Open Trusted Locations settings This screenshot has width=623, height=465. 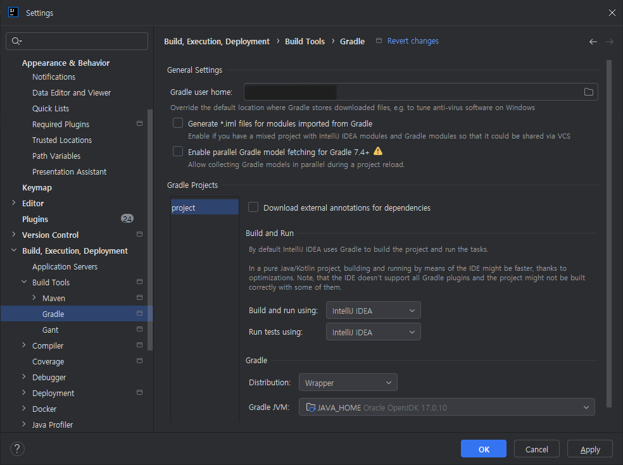62,140
